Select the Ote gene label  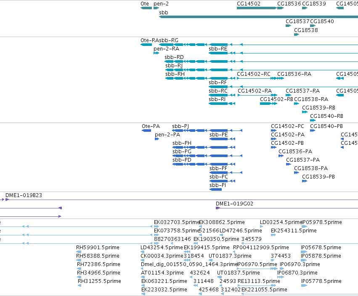click(x=145, y=4)
